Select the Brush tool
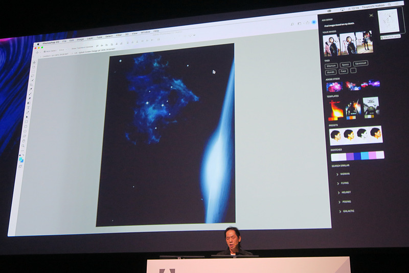Viewport: 409px width, 273px height. coord(31,94)
